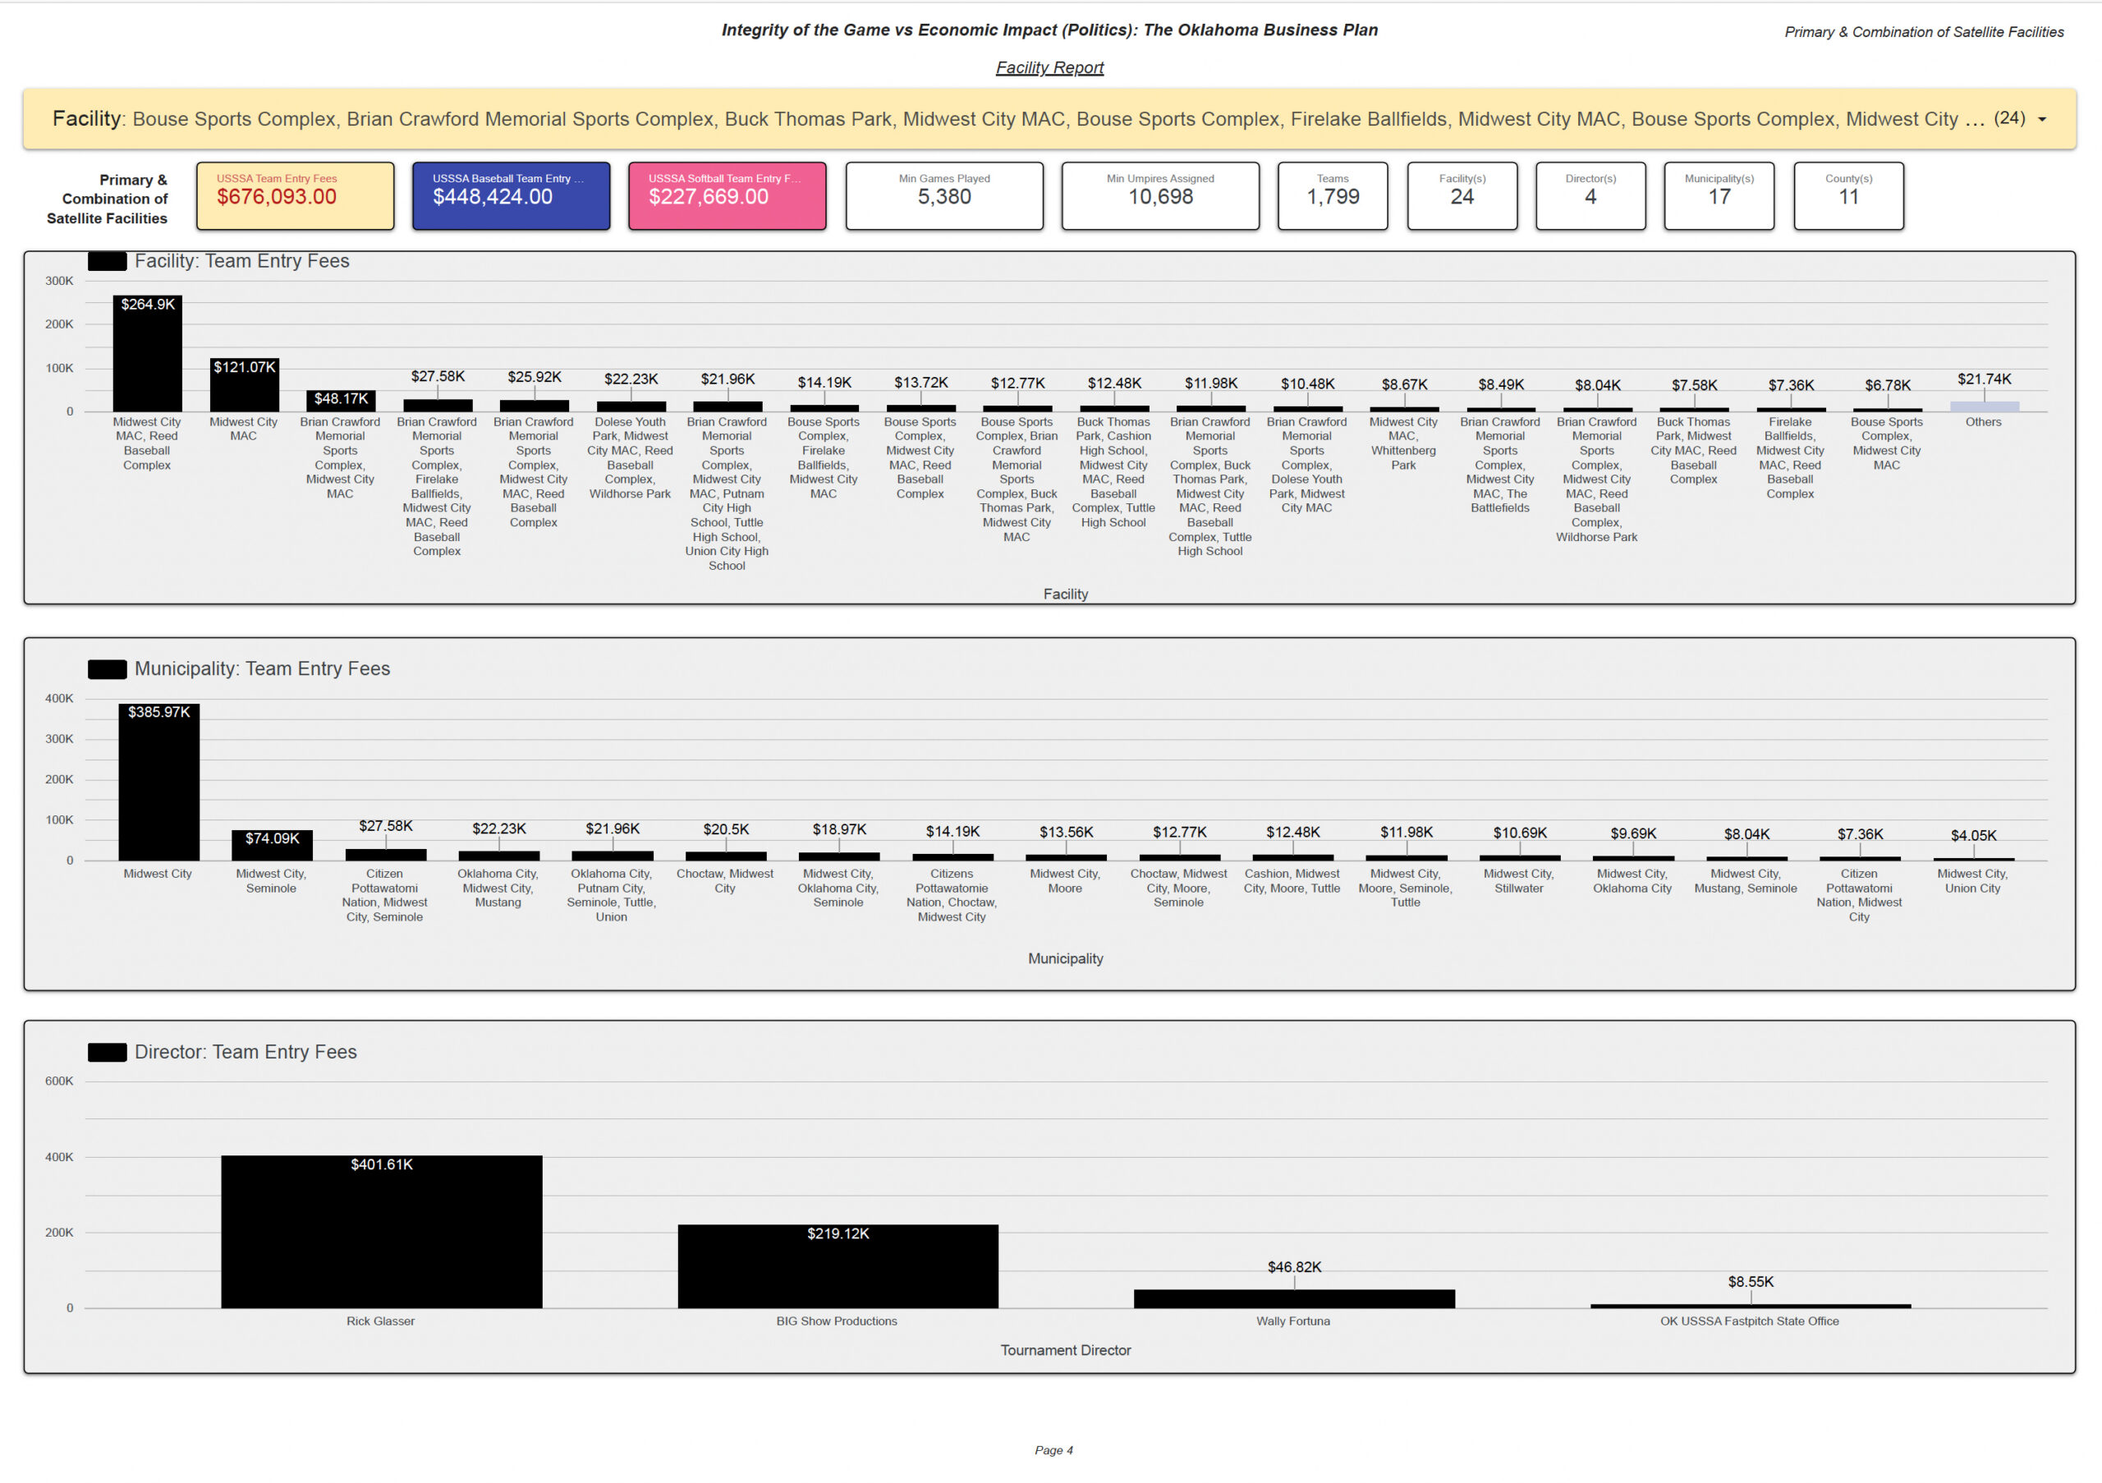The image size is (2102, 1483).
Task: Click the '$14.19K' facility data label
Action: point(824,383)
